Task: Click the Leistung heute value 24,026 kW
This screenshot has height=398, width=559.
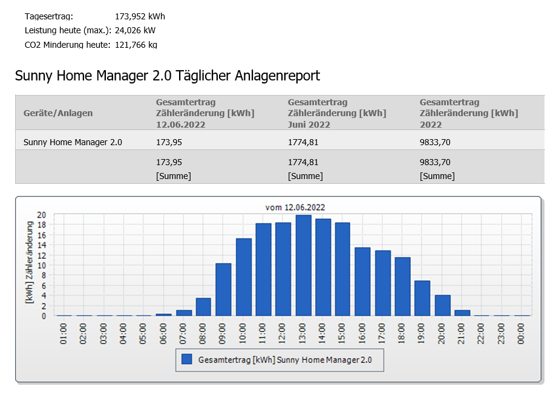Action: [x=135, y=30]
